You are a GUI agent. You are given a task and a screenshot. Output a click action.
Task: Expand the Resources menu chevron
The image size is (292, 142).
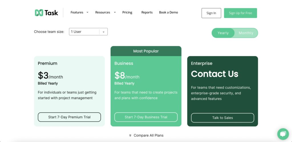point(115,12)
